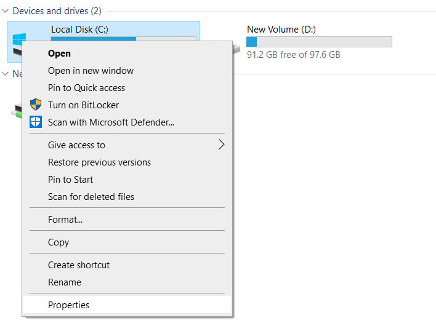The width and height of the screenshot is (436, 323).
Task: Open the Give access to submenu
Action: point(127,145)
